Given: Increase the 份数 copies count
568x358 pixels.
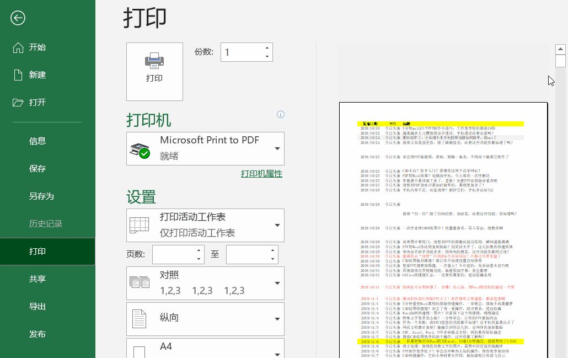Looking at the screenshot, I should 267,48.
